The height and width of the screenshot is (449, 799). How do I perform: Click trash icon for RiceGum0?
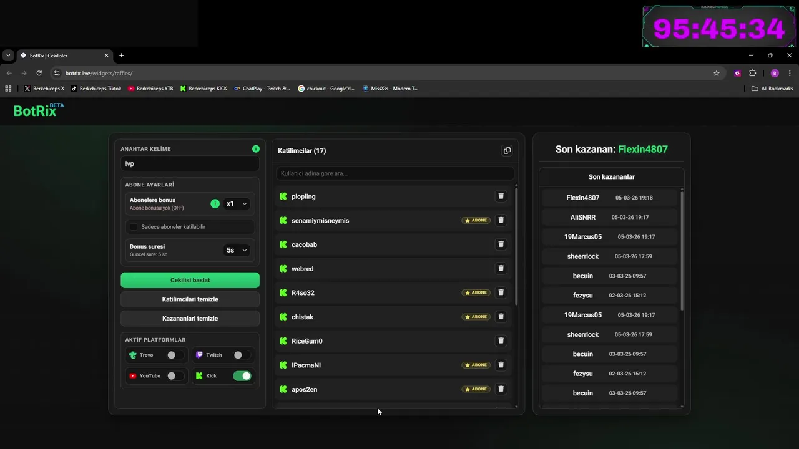tap(501, 340)
